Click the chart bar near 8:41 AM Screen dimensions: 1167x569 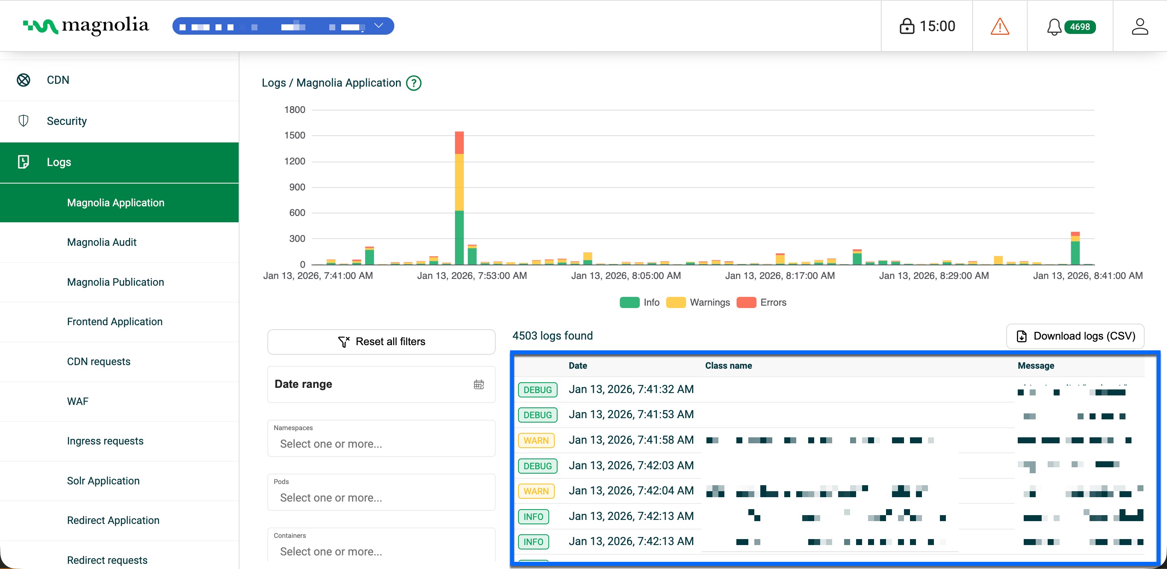tap(1075, 248)
